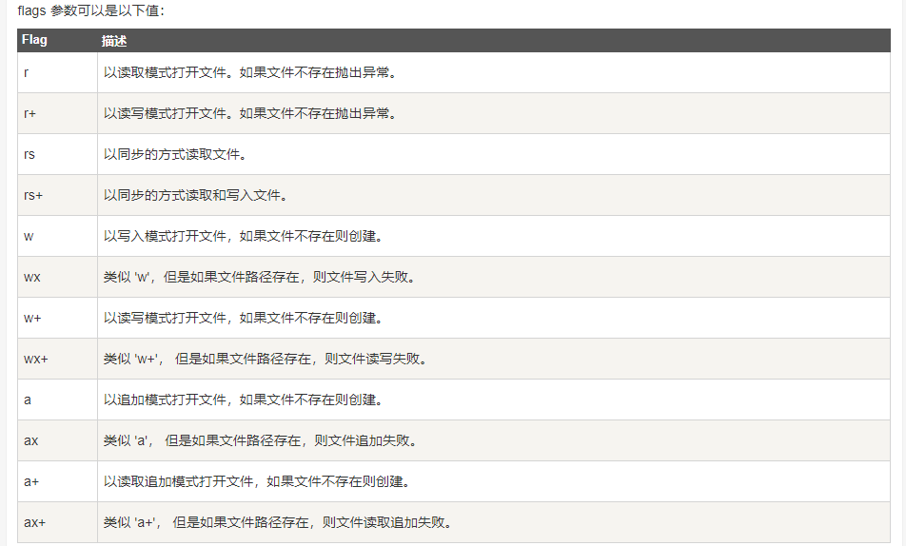Screen dimensions: 906x546
Task: Click the 'Flag' column header
Action: point(57,41)
